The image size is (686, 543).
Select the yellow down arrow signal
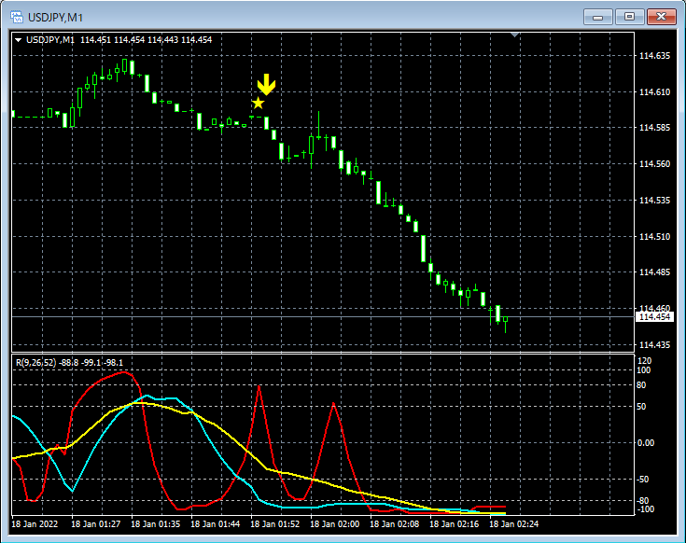click(x=266, y=84)
